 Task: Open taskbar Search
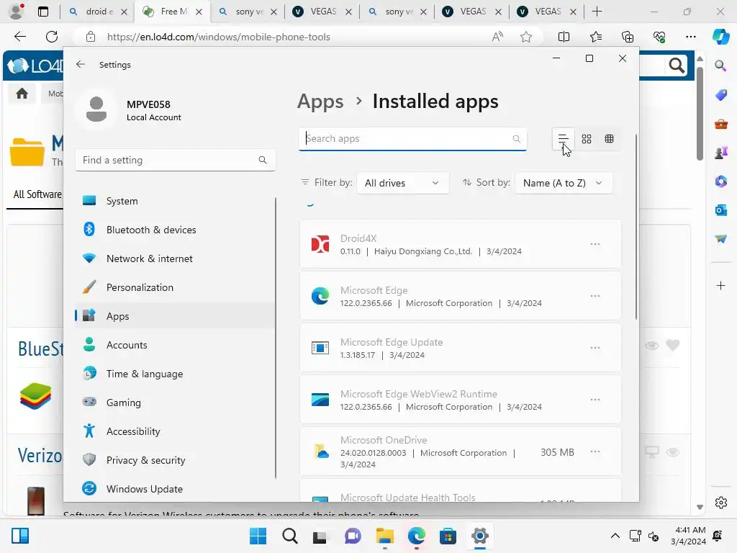[x=289, y=536]
